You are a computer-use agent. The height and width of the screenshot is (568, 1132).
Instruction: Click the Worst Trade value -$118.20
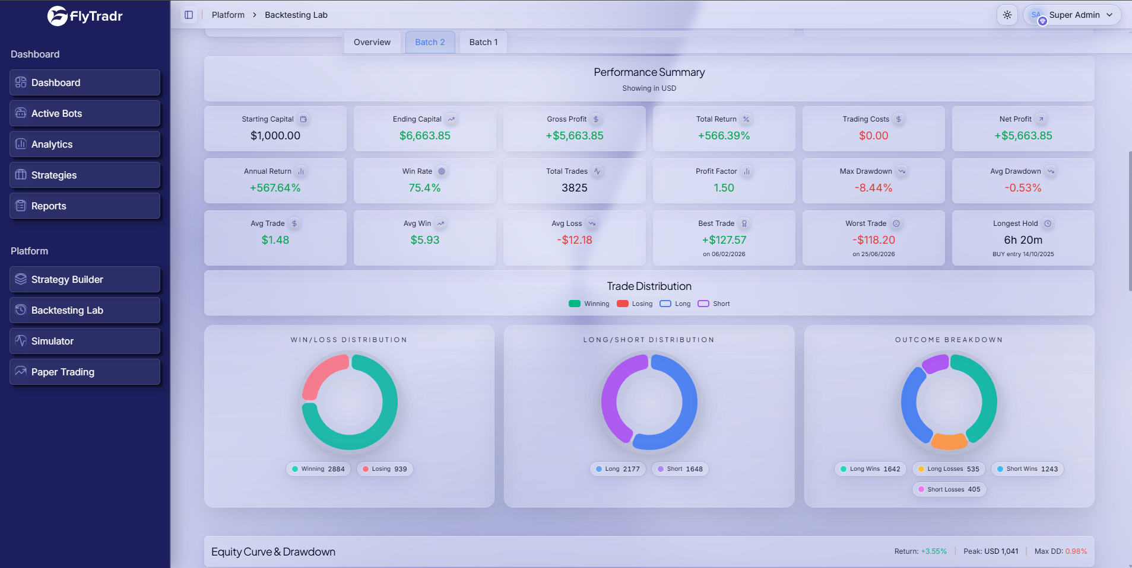pyautogui.click(x=874, y=240)
